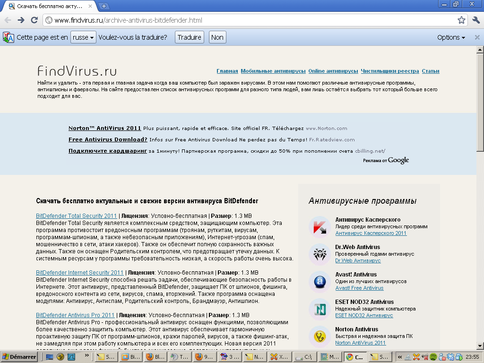484x363 pixels.
Task: Click the Dr.Web spider logo icon
Action: (x=320, y=254)
